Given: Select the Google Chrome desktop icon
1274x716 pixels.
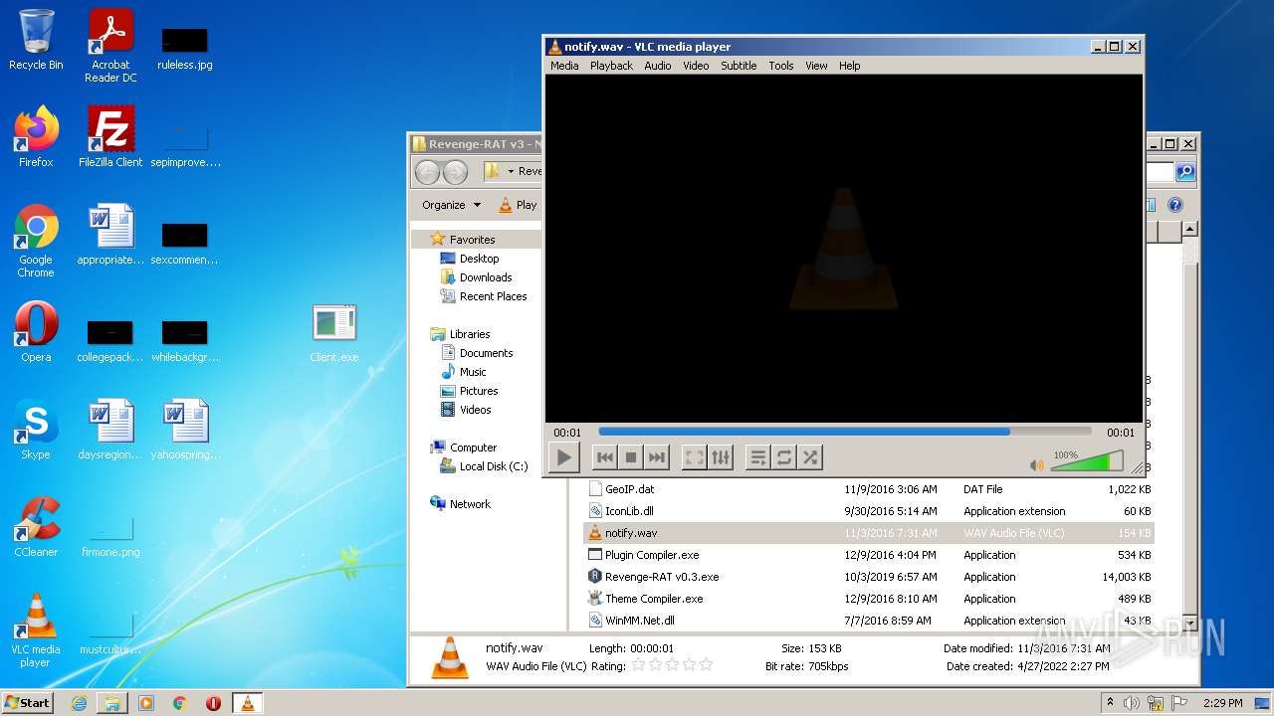Looking at the screenshot, I should [36, 241].
